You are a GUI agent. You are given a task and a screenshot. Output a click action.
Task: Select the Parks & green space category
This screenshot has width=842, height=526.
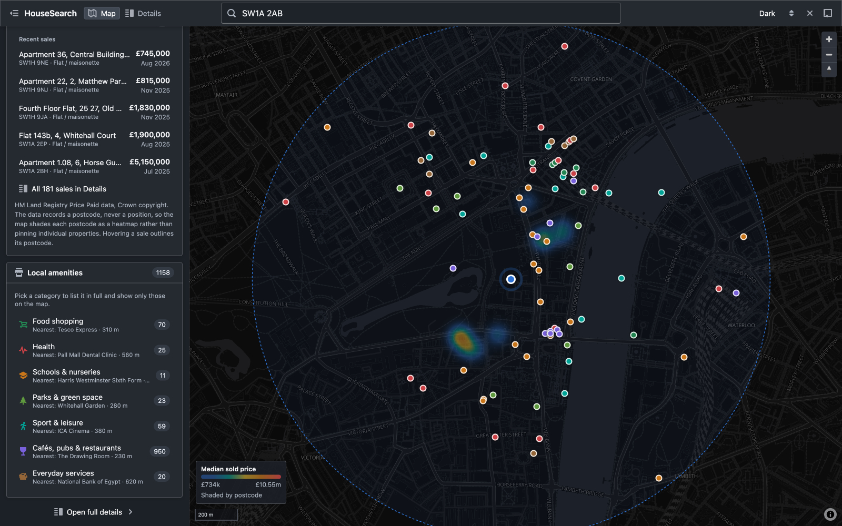click(x=94, y=401)
